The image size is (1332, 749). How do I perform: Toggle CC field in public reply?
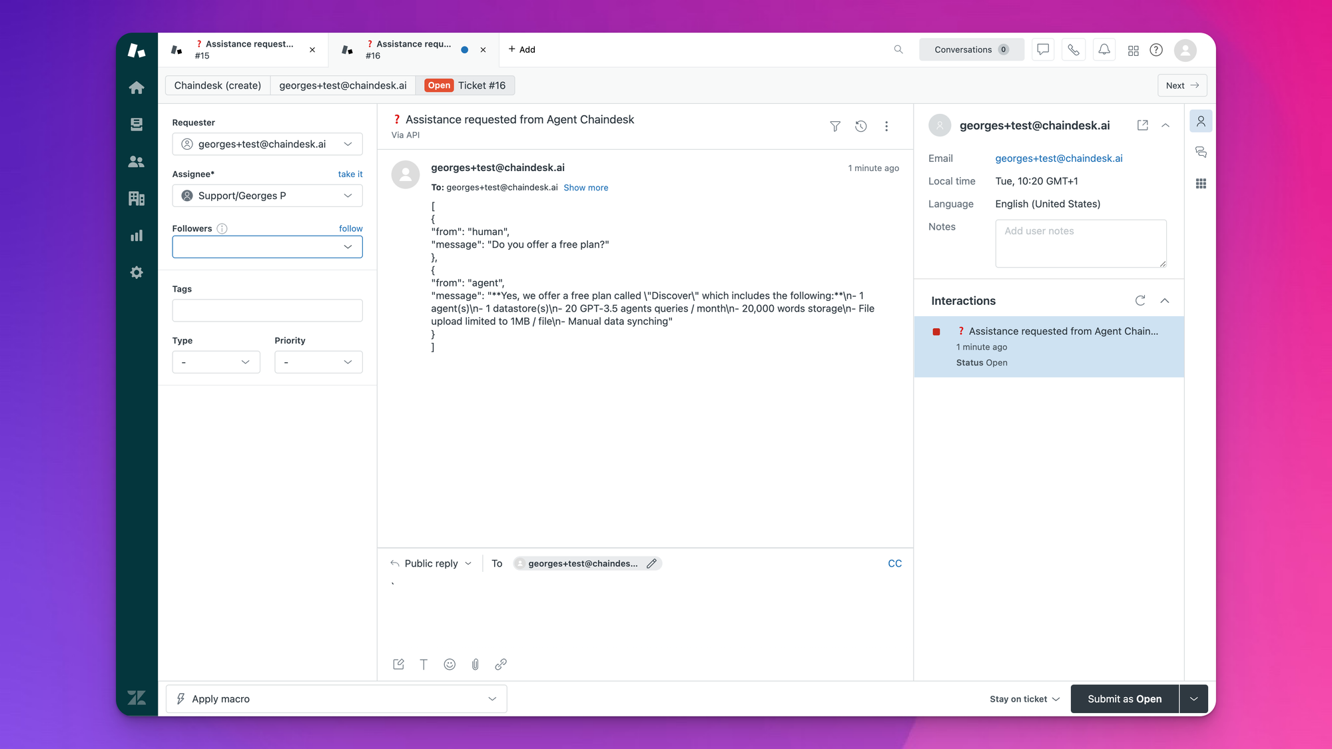[894, 563]
